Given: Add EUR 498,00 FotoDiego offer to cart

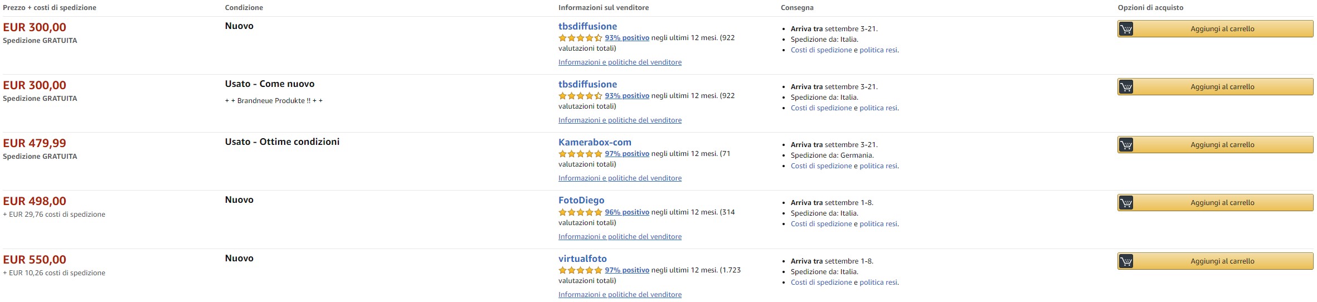Looking at the screenshot, I should (1222, 203).
